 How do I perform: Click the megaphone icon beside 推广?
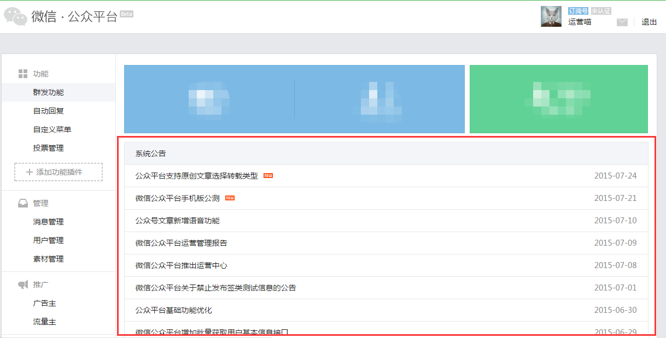[x=23, y=284]
